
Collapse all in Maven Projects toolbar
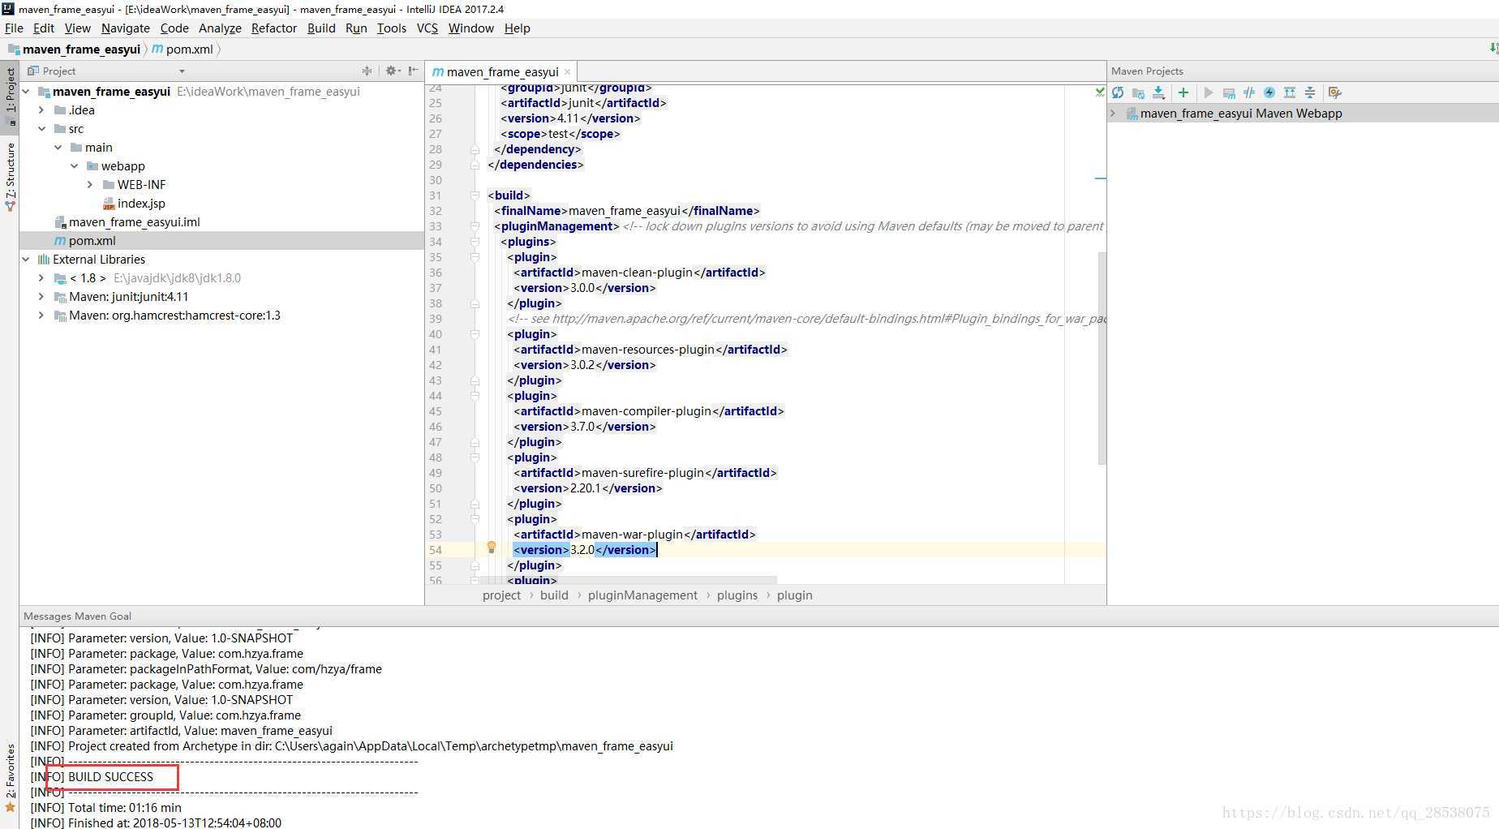[1309, 92]
